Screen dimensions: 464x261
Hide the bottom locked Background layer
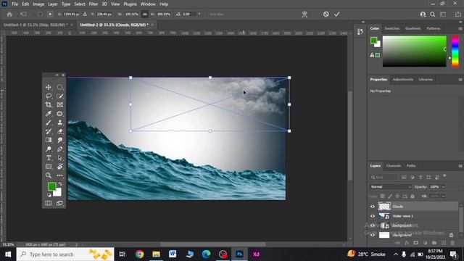click(373, 235)
